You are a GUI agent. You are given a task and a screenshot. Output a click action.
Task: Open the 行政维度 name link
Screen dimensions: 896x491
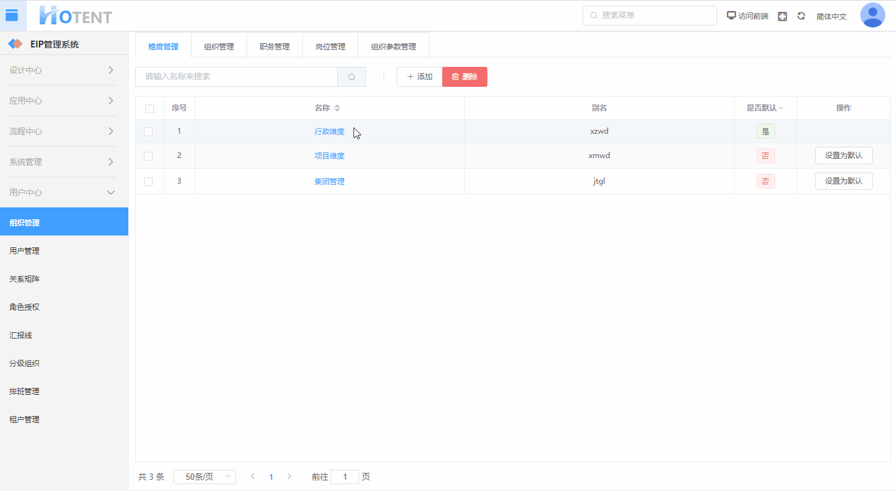[329, 132]
